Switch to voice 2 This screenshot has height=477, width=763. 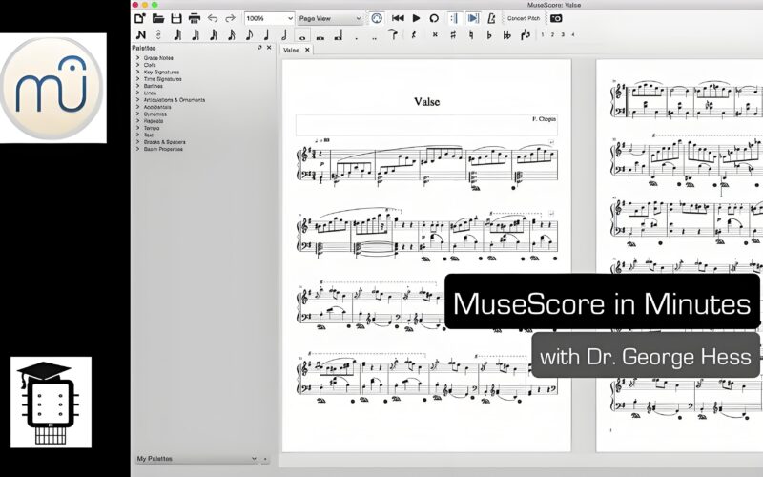coord(552,34)
